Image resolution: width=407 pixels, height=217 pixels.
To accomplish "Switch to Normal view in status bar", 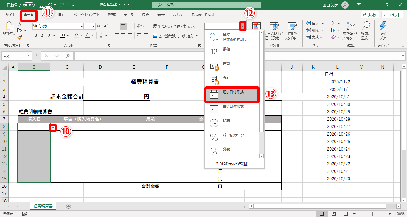I will tap(322, 214).
